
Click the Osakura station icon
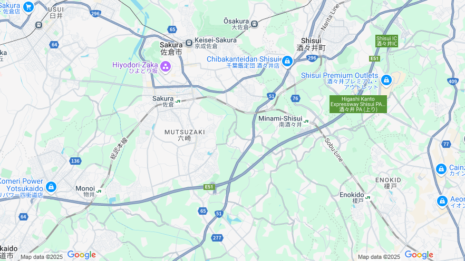[x=254, y=24]
